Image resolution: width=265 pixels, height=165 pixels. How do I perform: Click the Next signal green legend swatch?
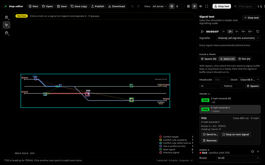[x=161, y=149]
